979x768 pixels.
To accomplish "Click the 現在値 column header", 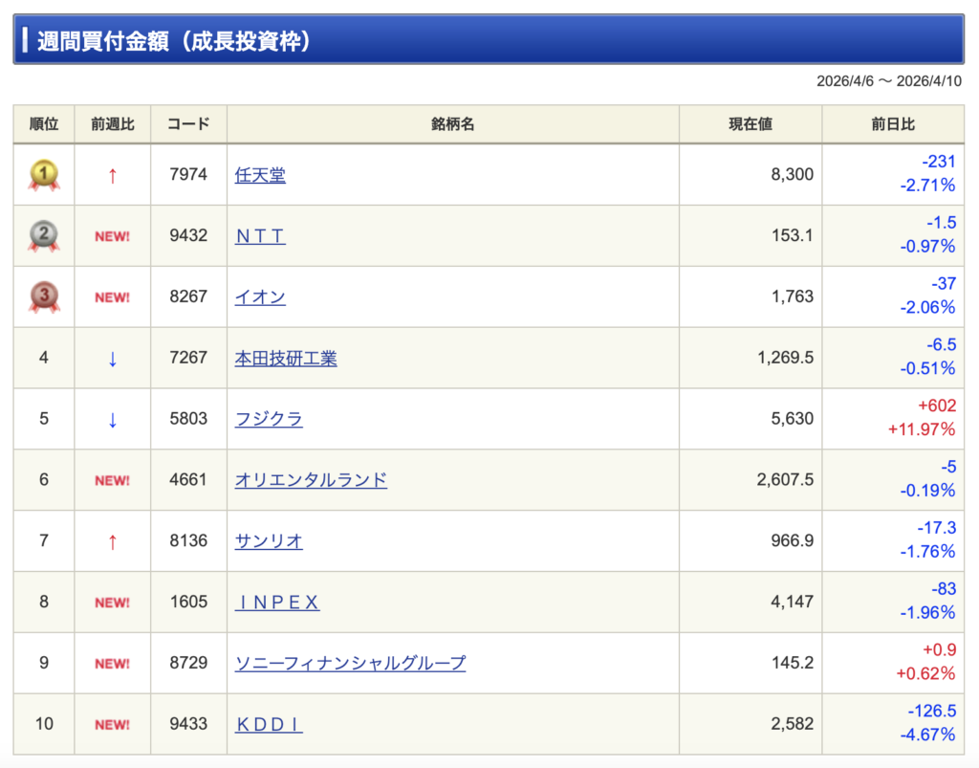I will tap(750, 124).
